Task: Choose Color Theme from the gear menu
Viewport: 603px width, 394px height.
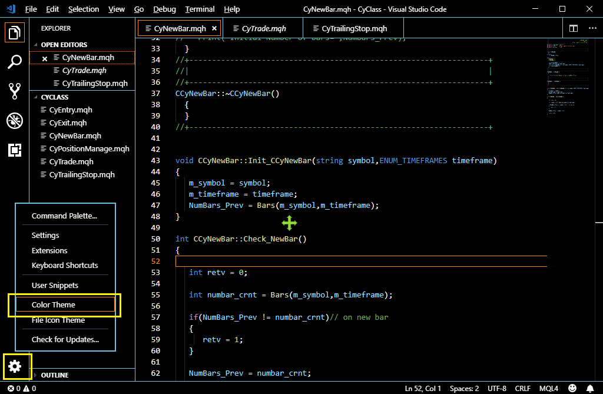Action: (x=65, y=304)
